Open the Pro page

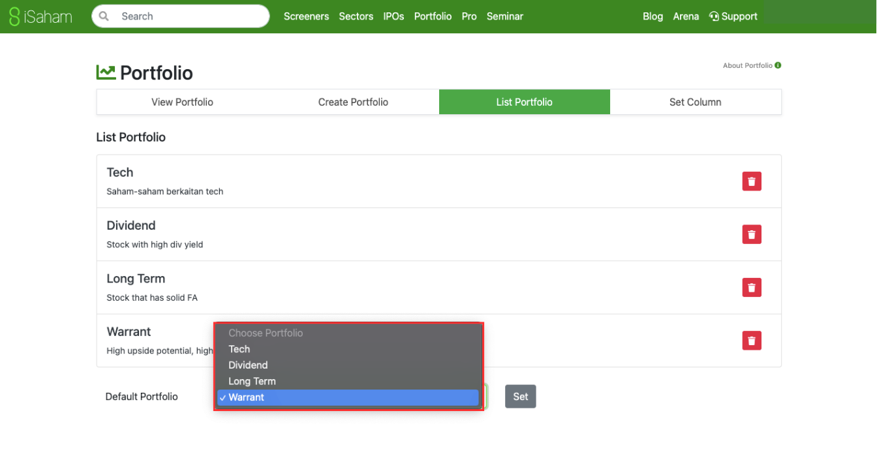click(x=469, y=16)
